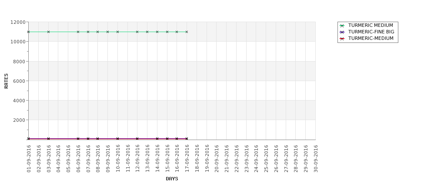Click the TURMERIC-FINE BIG blue legend marker

click(x=342, y=33)
